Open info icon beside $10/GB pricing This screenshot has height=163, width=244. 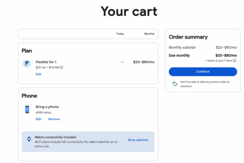pyautogui.click(x=62, y=67)
